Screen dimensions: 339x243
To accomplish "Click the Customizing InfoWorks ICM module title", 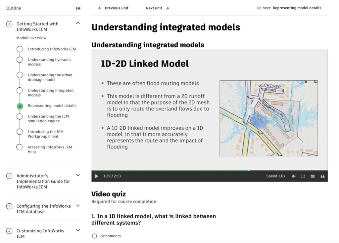I will point(40,233).
